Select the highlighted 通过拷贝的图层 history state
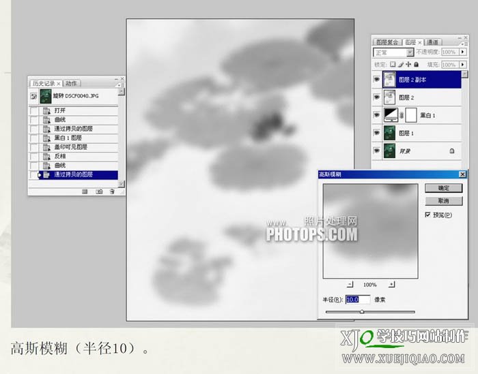The height and width of the screenshot is (374, 478). [78, 174]
